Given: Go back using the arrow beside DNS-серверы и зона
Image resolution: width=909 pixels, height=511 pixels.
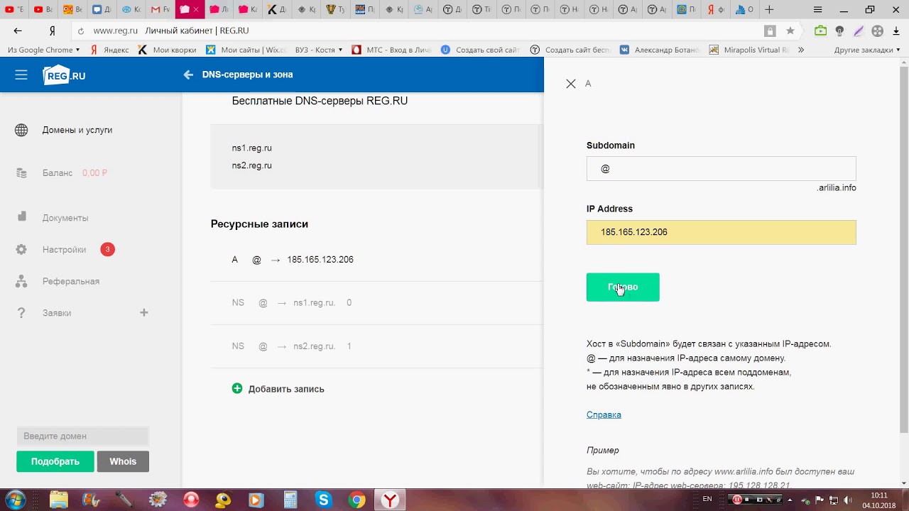Looking at the screenshot, I should pyautogui.click(x=188, y=75).
